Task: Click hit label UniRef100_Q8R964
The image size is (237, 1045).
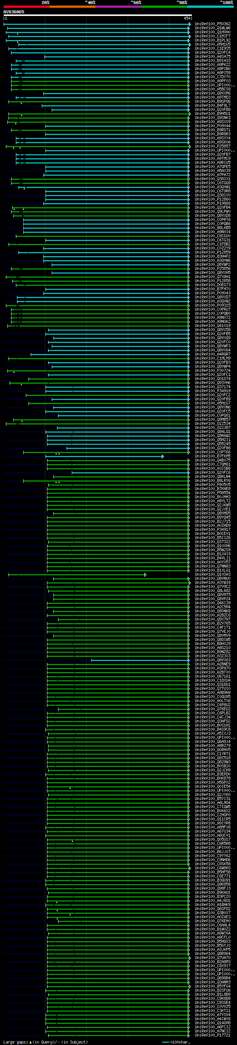Action: coord(213,954)
